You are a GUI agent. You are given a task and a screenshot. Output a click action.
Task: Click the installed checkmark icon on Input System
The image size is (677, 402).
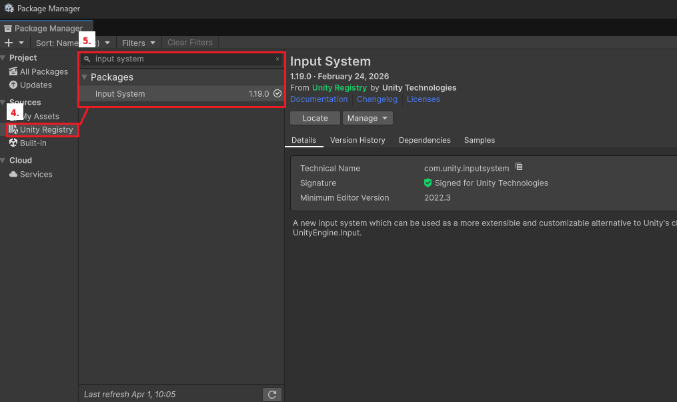click(x=277, y=93)
